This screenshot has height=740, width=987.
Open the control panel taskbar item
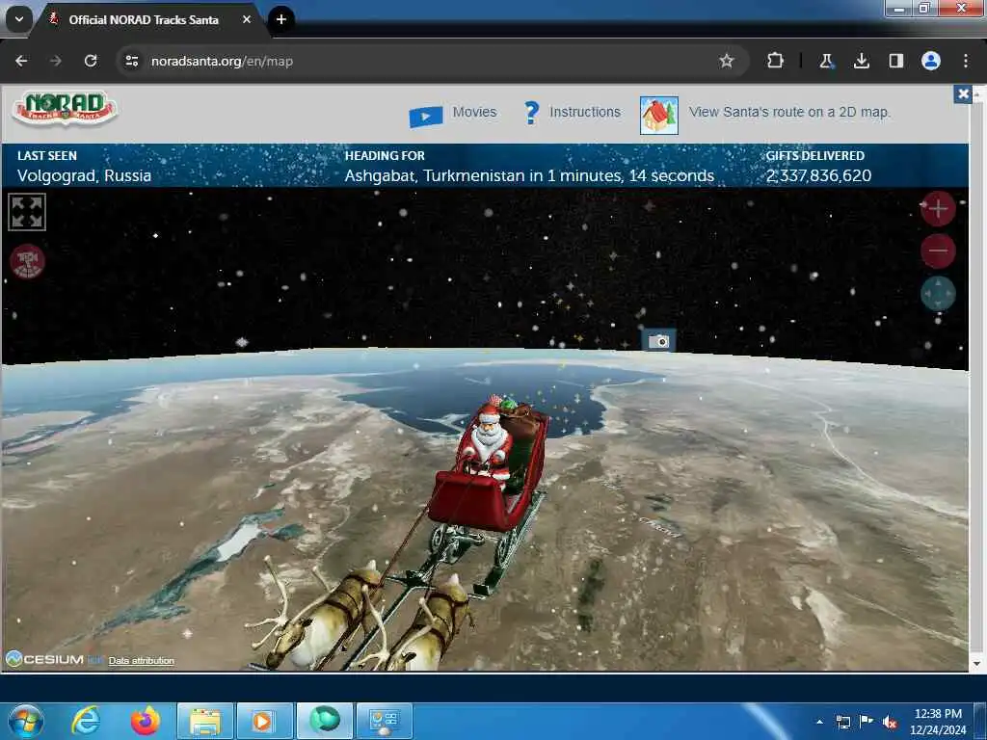384,721
